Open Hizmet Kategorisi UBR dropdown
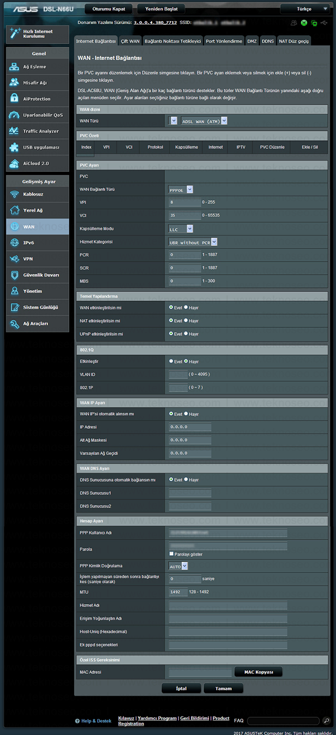 [x=193, y=242]
